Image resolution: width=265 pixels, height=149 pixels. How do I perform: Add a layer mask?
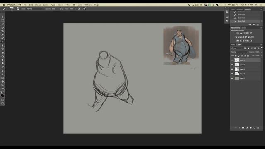243,128
